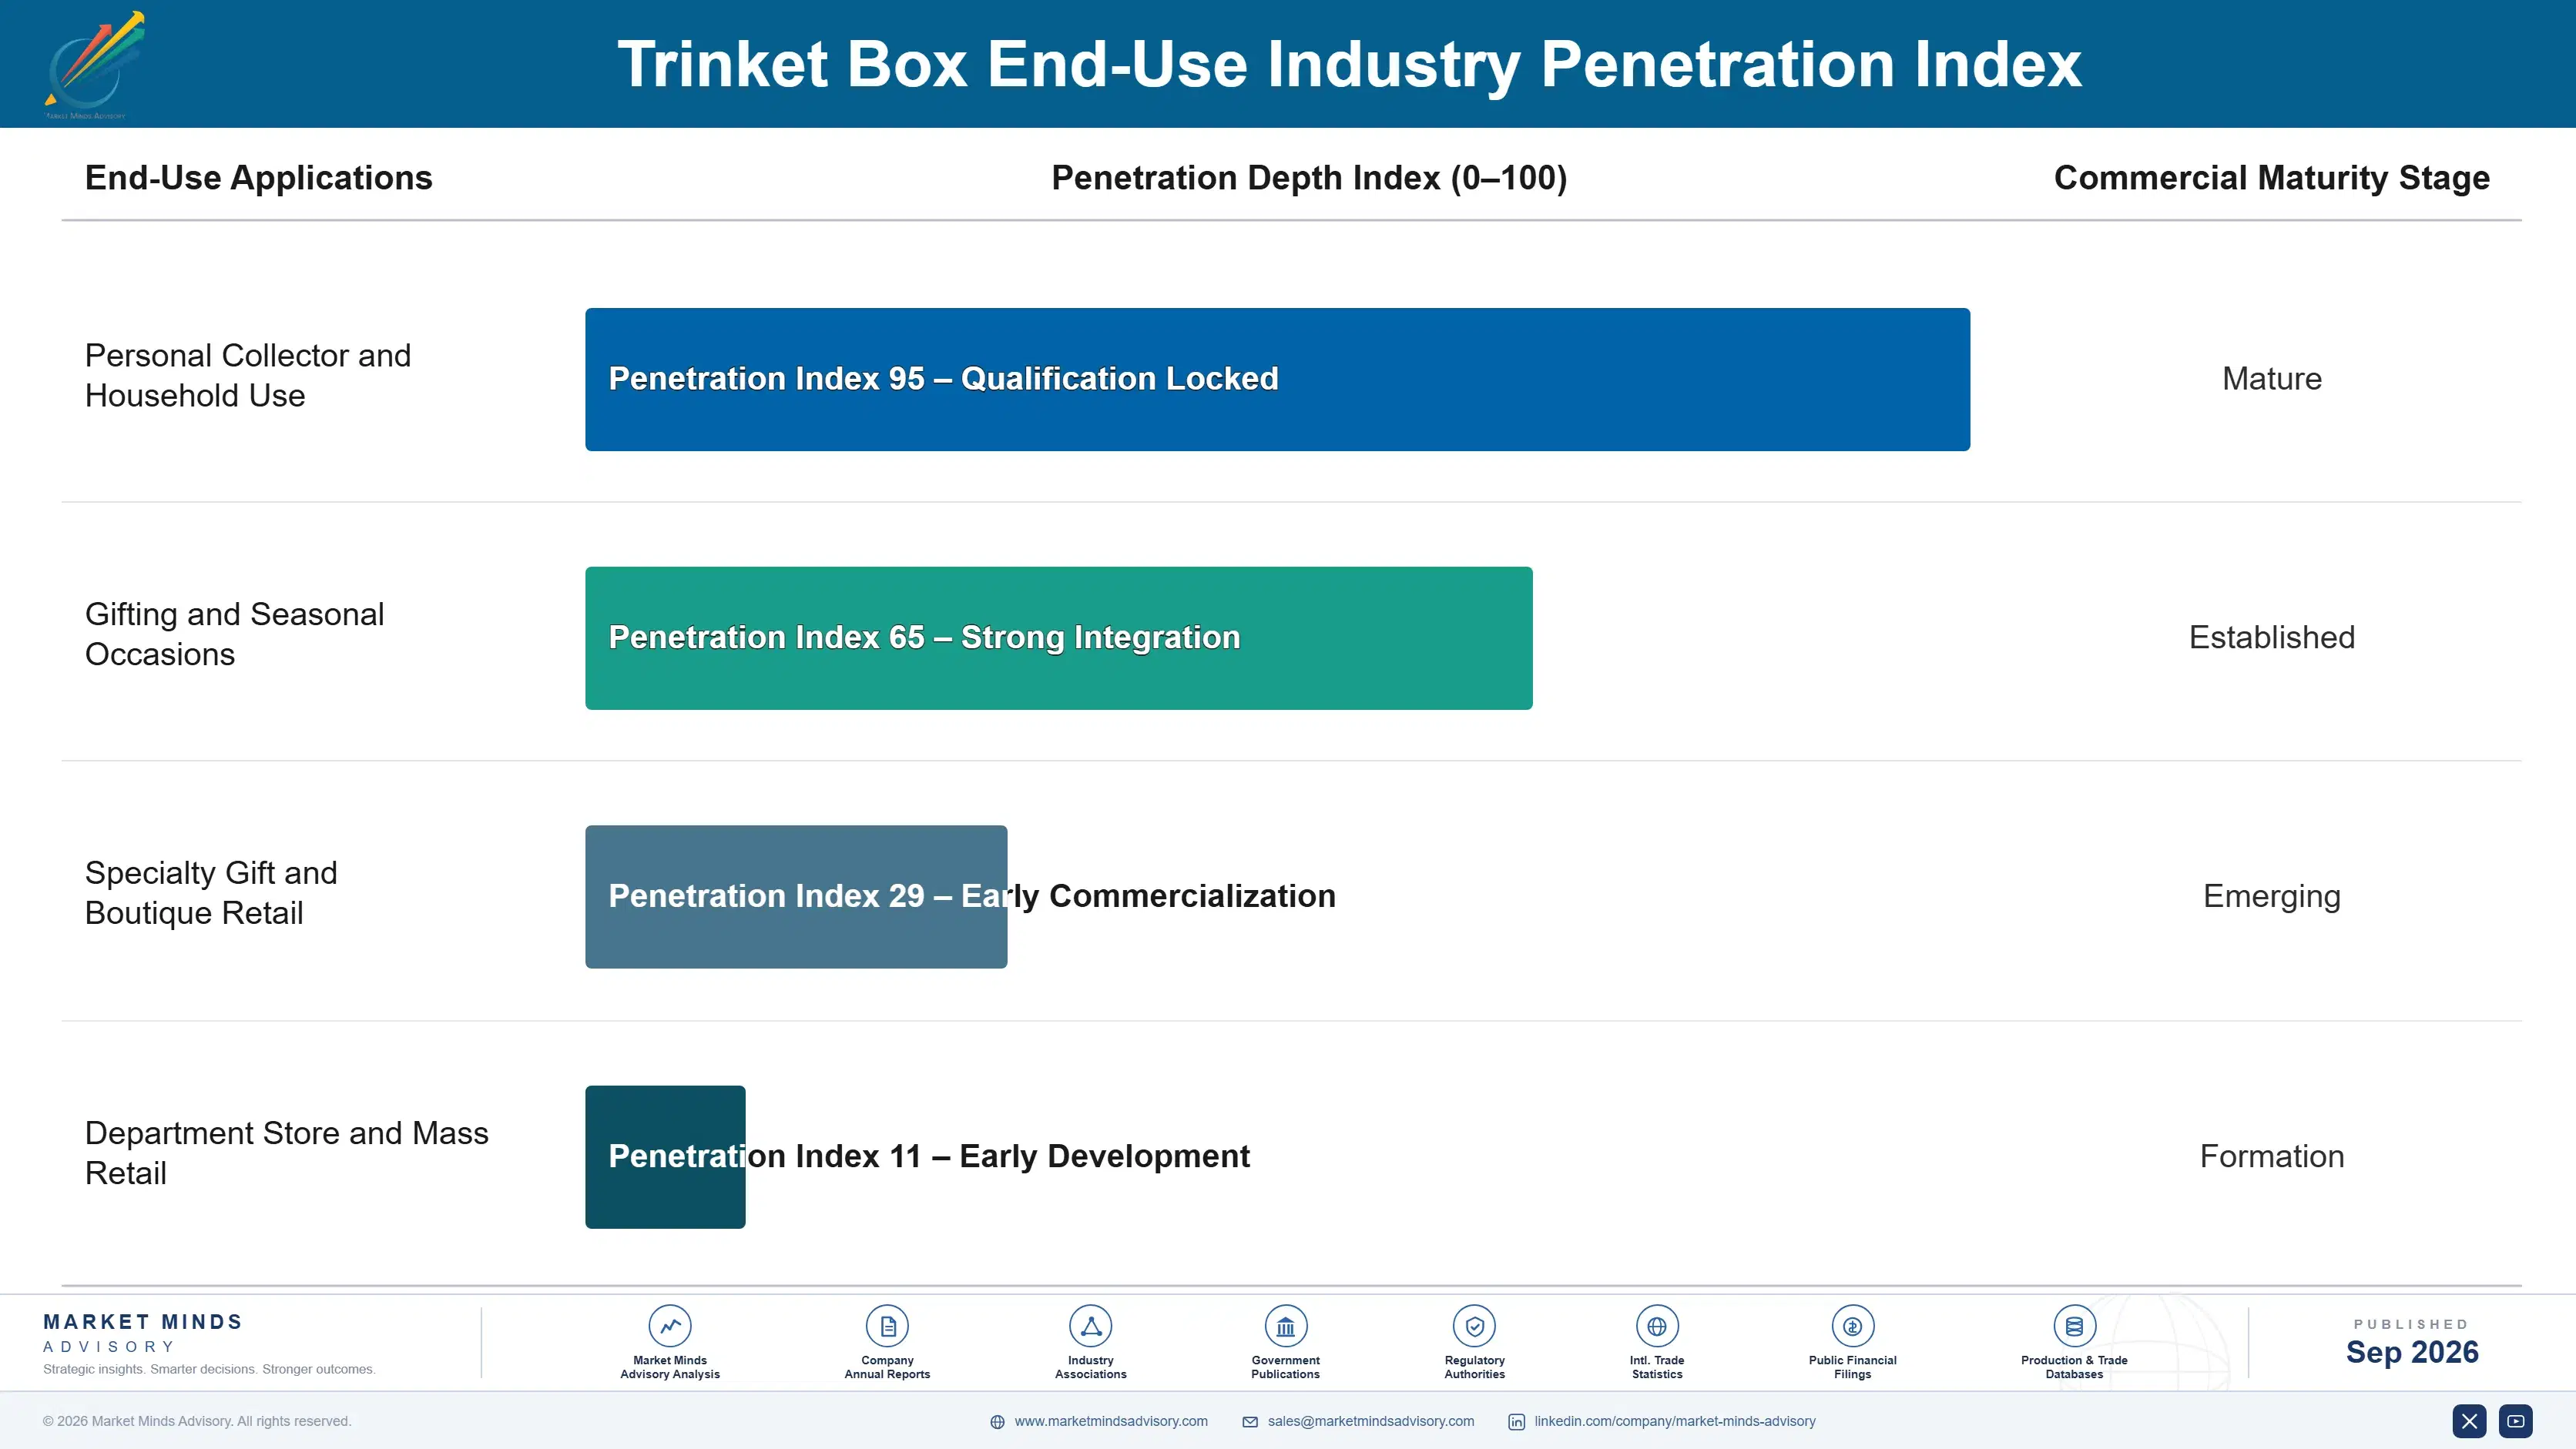The image size is (2576, 1449).
Task: Click the envelope icon beside the sales email
Action: (x=1250, y=1422)
